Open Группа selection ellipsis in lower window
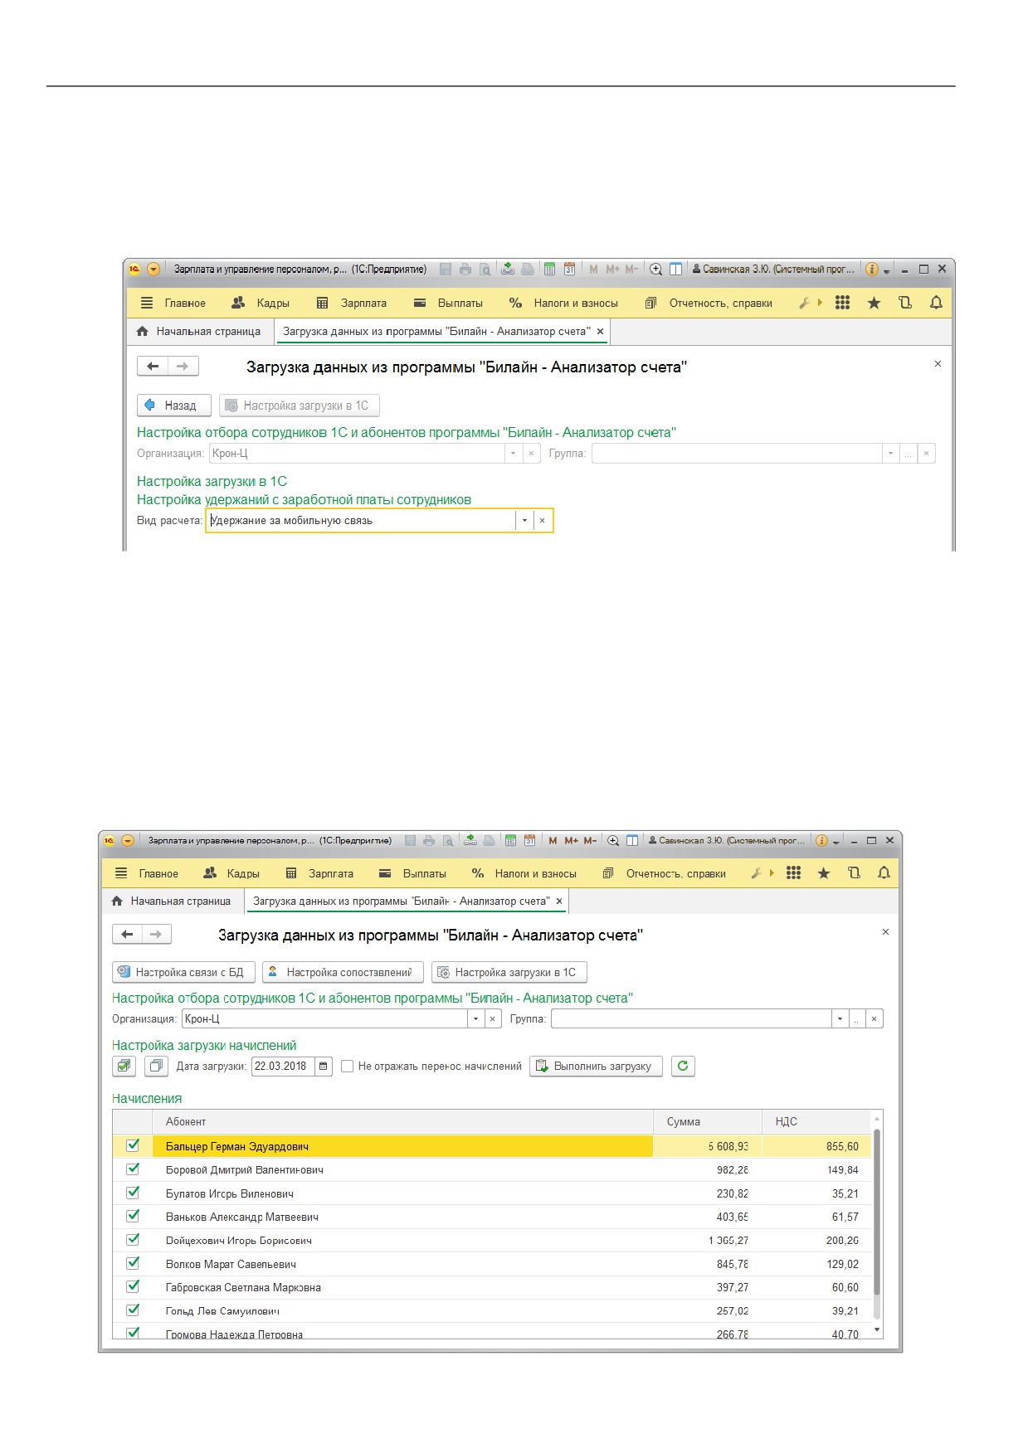 click(856, 1018)
